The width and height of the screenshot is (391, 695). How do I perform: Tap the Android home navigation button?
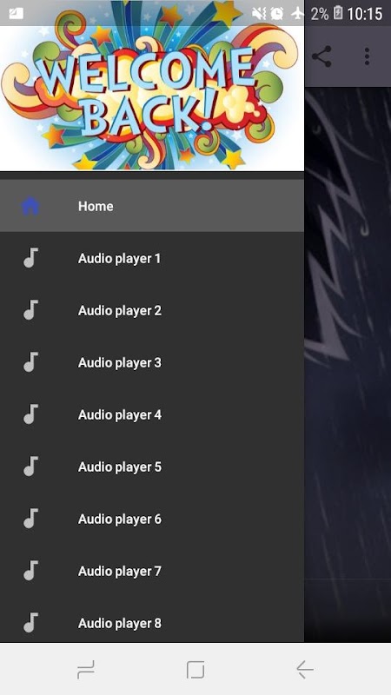click(195, 669)
